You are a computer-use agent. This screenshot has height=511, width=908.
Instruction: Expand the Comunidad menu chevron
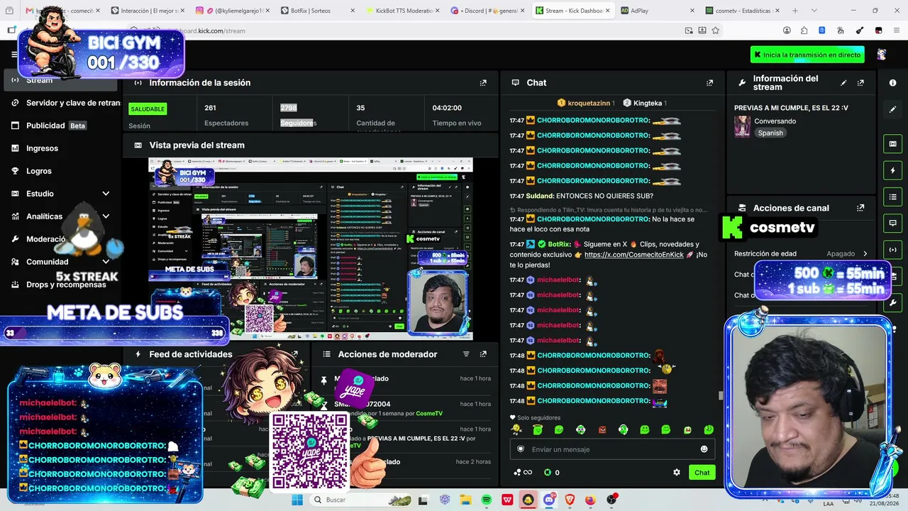coord(106,262)
